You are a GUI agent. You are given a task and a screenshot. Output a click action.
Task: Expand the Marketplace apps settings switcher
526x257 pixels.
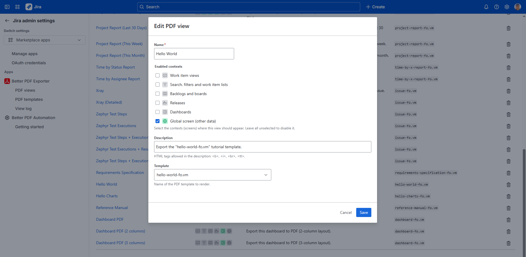(45, 40)
